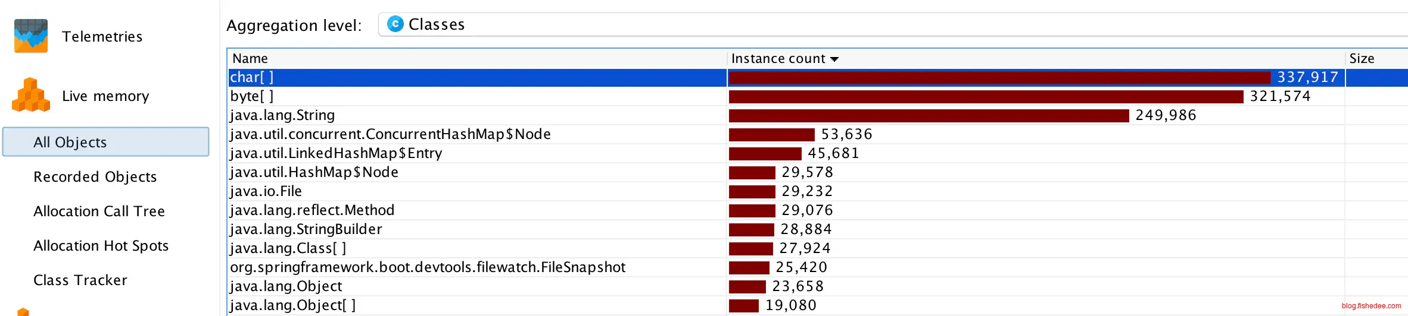Click the Instance count sort arrow
The width and height of the screenshot is (1408, 316).
point(834,59)
